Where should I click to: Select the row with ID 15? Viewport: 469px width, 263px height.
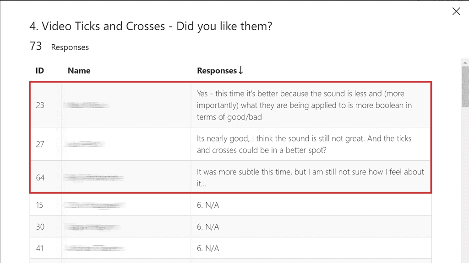pyautogui.click(x=40, y=205)
